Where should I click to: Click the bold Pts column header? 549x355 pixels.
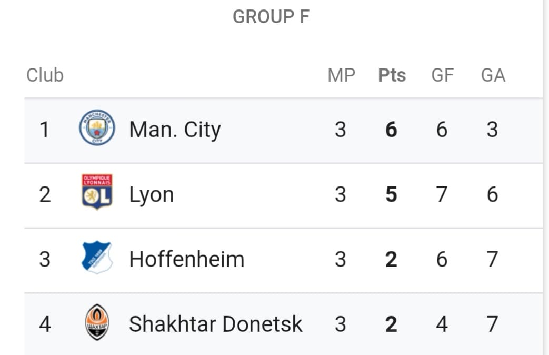pyautogui.click(x=392, y=75)
